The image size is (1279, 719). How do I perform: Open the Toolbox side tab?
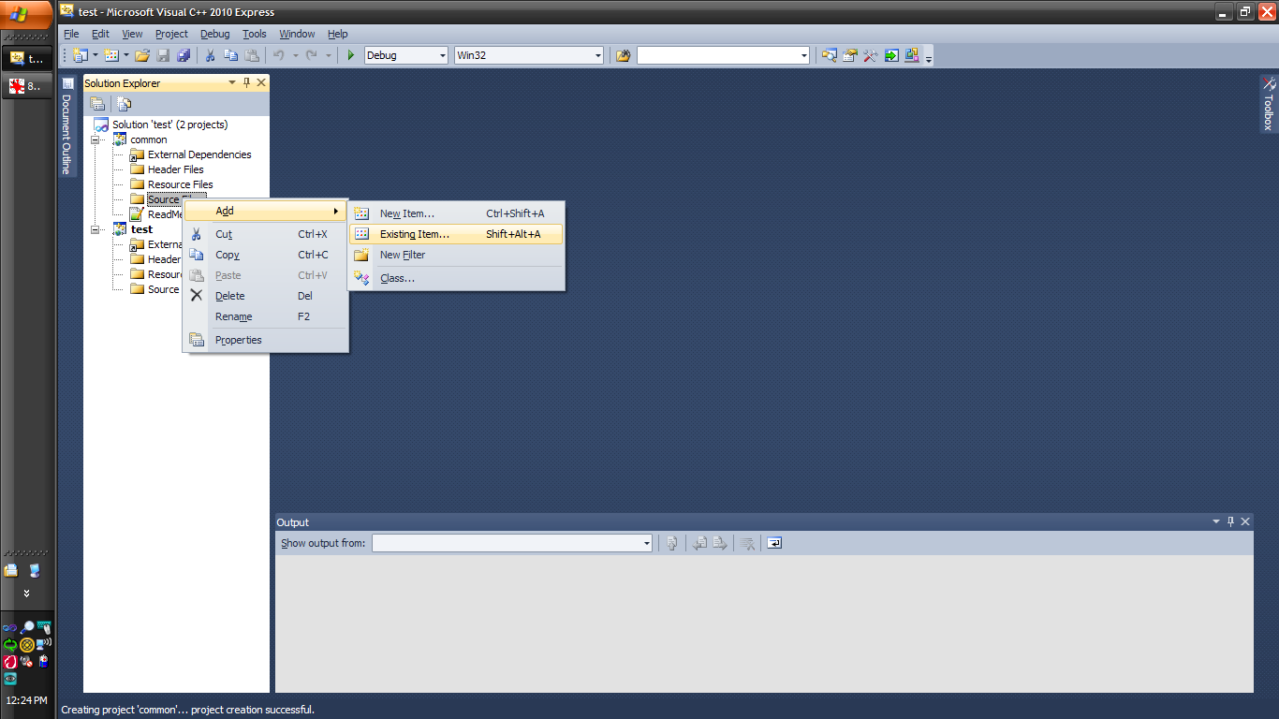[1269, 104]
